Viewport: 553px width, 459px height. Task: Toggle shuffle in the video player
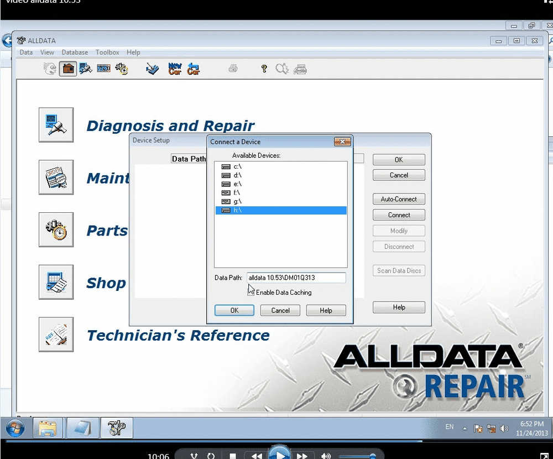point(194,456)
